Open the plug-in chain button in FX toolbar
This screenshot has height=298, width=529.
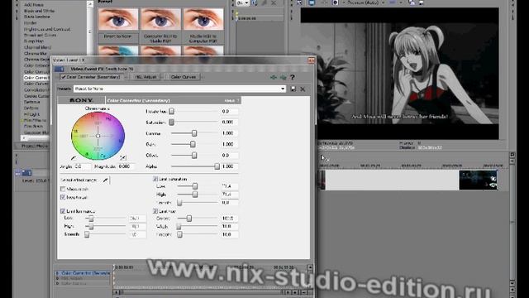point(274,77)
